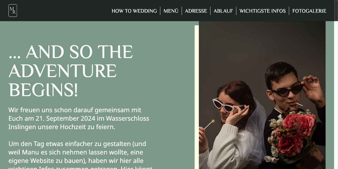Select the Adresse navigation link
Screen dimensions: 338x169
[196, 11]
